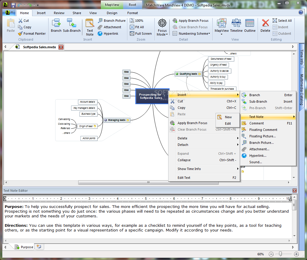The height and width of the screenshot is (260, 307).
Task: Click the Paste icon in Clipboard group
Action: coord(11,23)
